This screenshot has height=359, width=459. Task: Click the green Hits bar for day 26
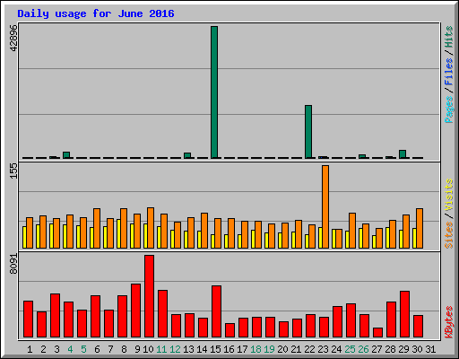click(362, 156)
